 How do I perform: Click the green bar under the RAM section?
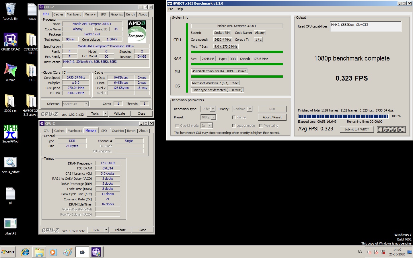pos(237,64)
